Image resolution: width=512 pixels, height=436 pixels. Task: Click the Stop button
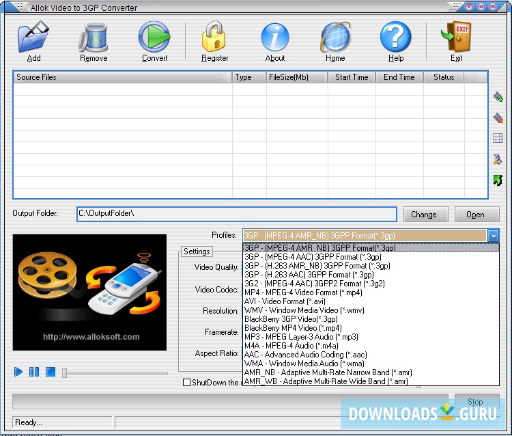coord(477,401)
